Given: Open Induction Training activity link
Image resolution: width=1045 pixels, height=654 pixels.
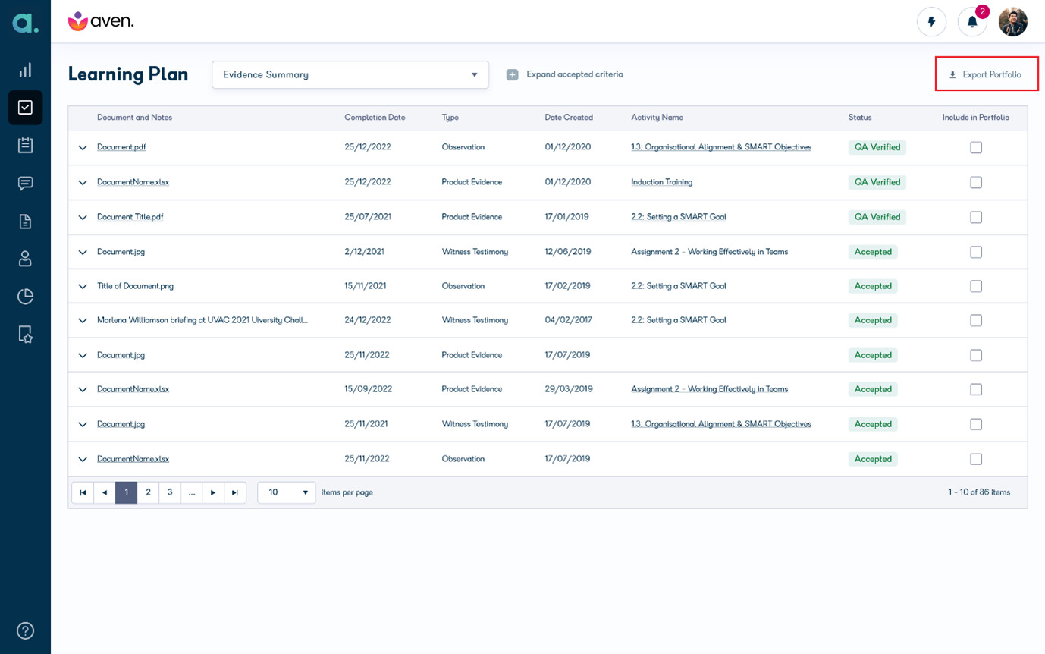Looking at the screenshot, I should tap(661, 182).
